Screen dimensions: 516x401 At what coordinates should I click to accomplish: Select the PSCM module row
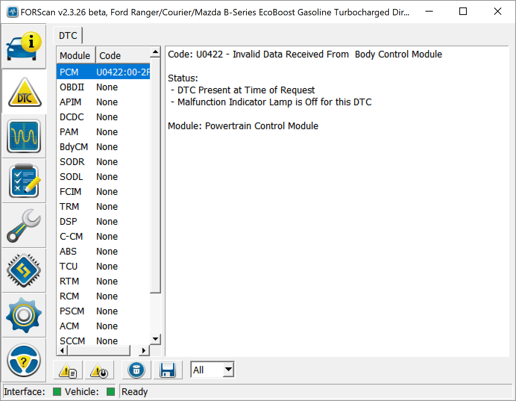click(103, 311)
